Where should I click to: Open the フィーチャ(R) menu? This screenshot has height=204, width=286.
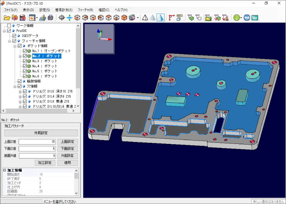pos(85,10)
